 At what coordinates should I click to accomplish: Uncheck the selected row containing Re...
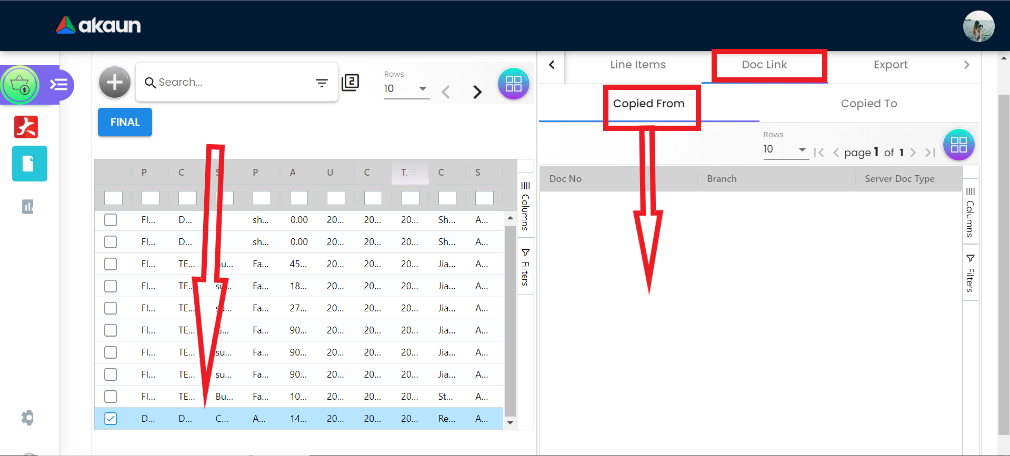[111, 419]
